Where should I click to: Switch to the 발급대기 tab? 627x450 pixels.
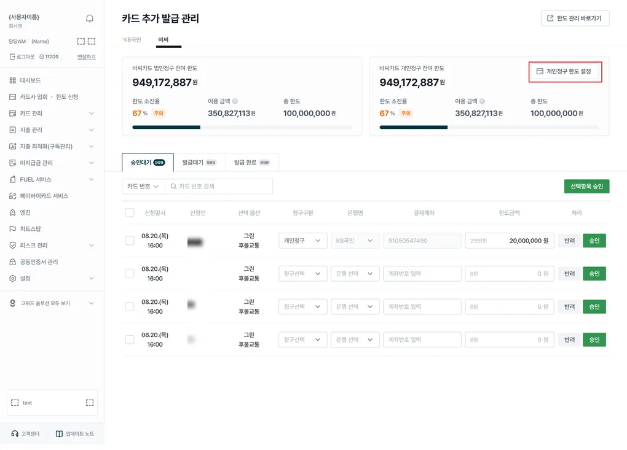(199, 163)
